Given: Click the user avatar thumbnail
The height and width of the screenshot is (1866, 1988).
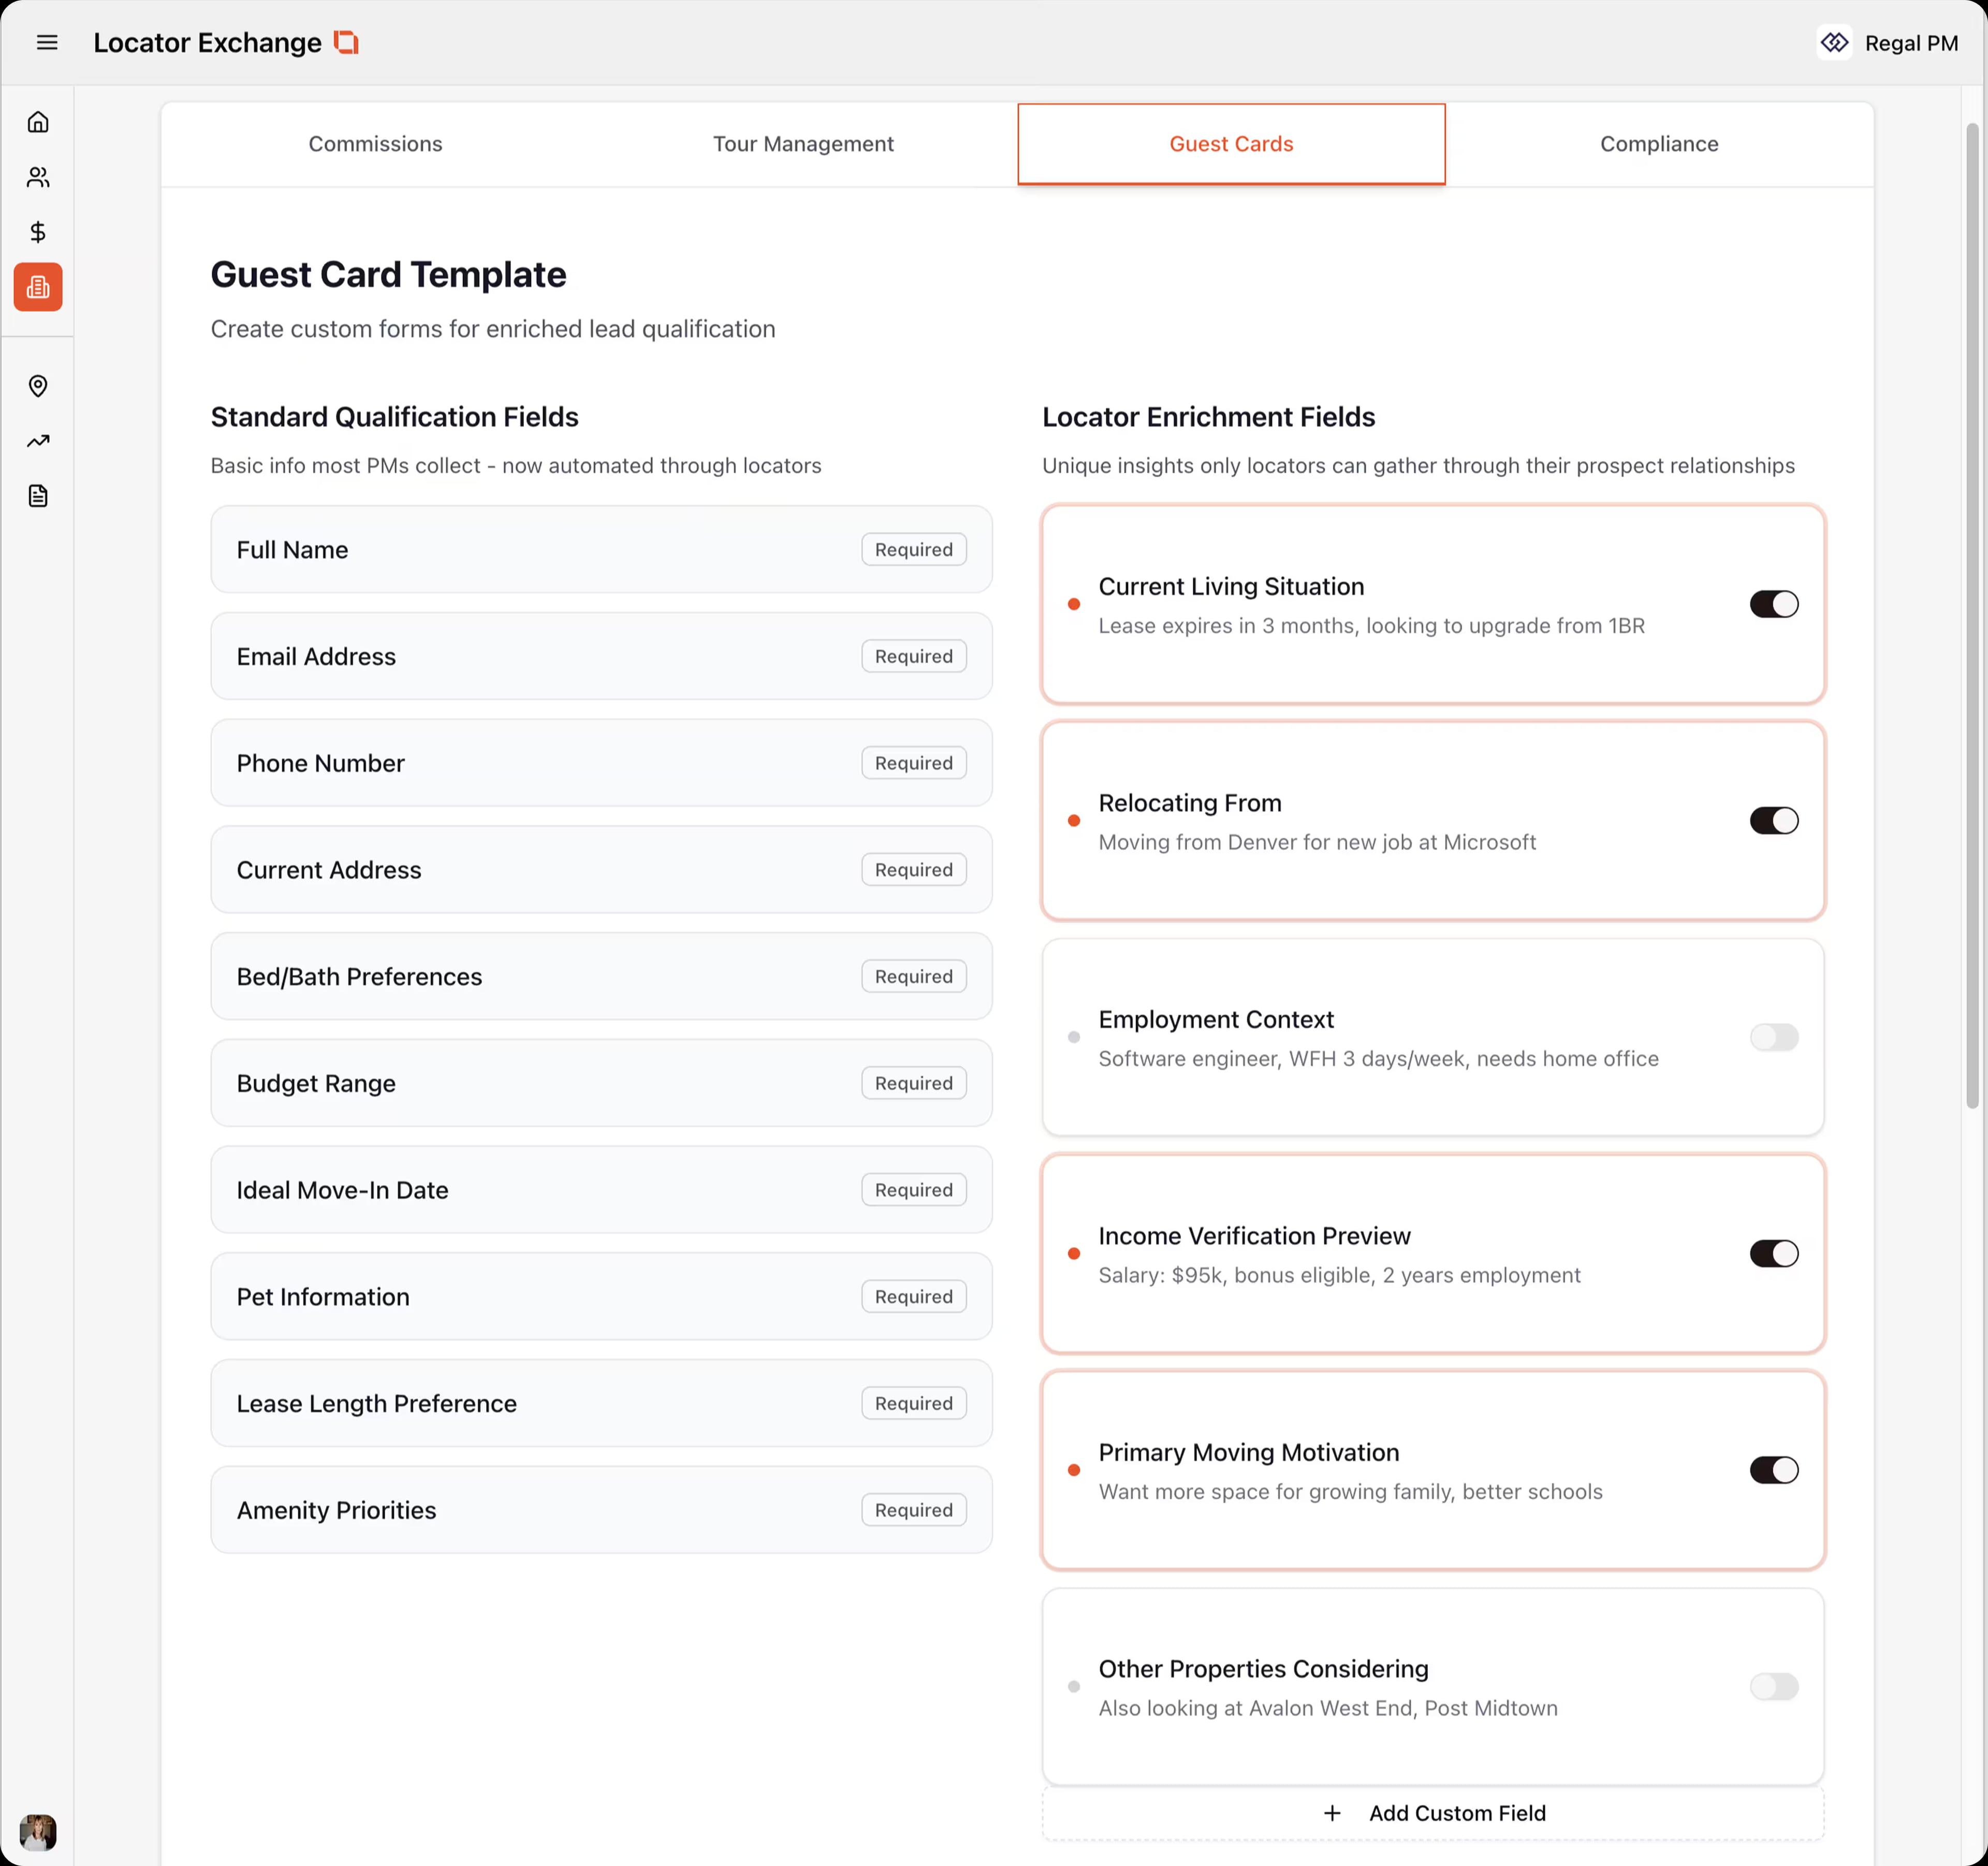Looking at the screenshot, I should pos(38,1832).
